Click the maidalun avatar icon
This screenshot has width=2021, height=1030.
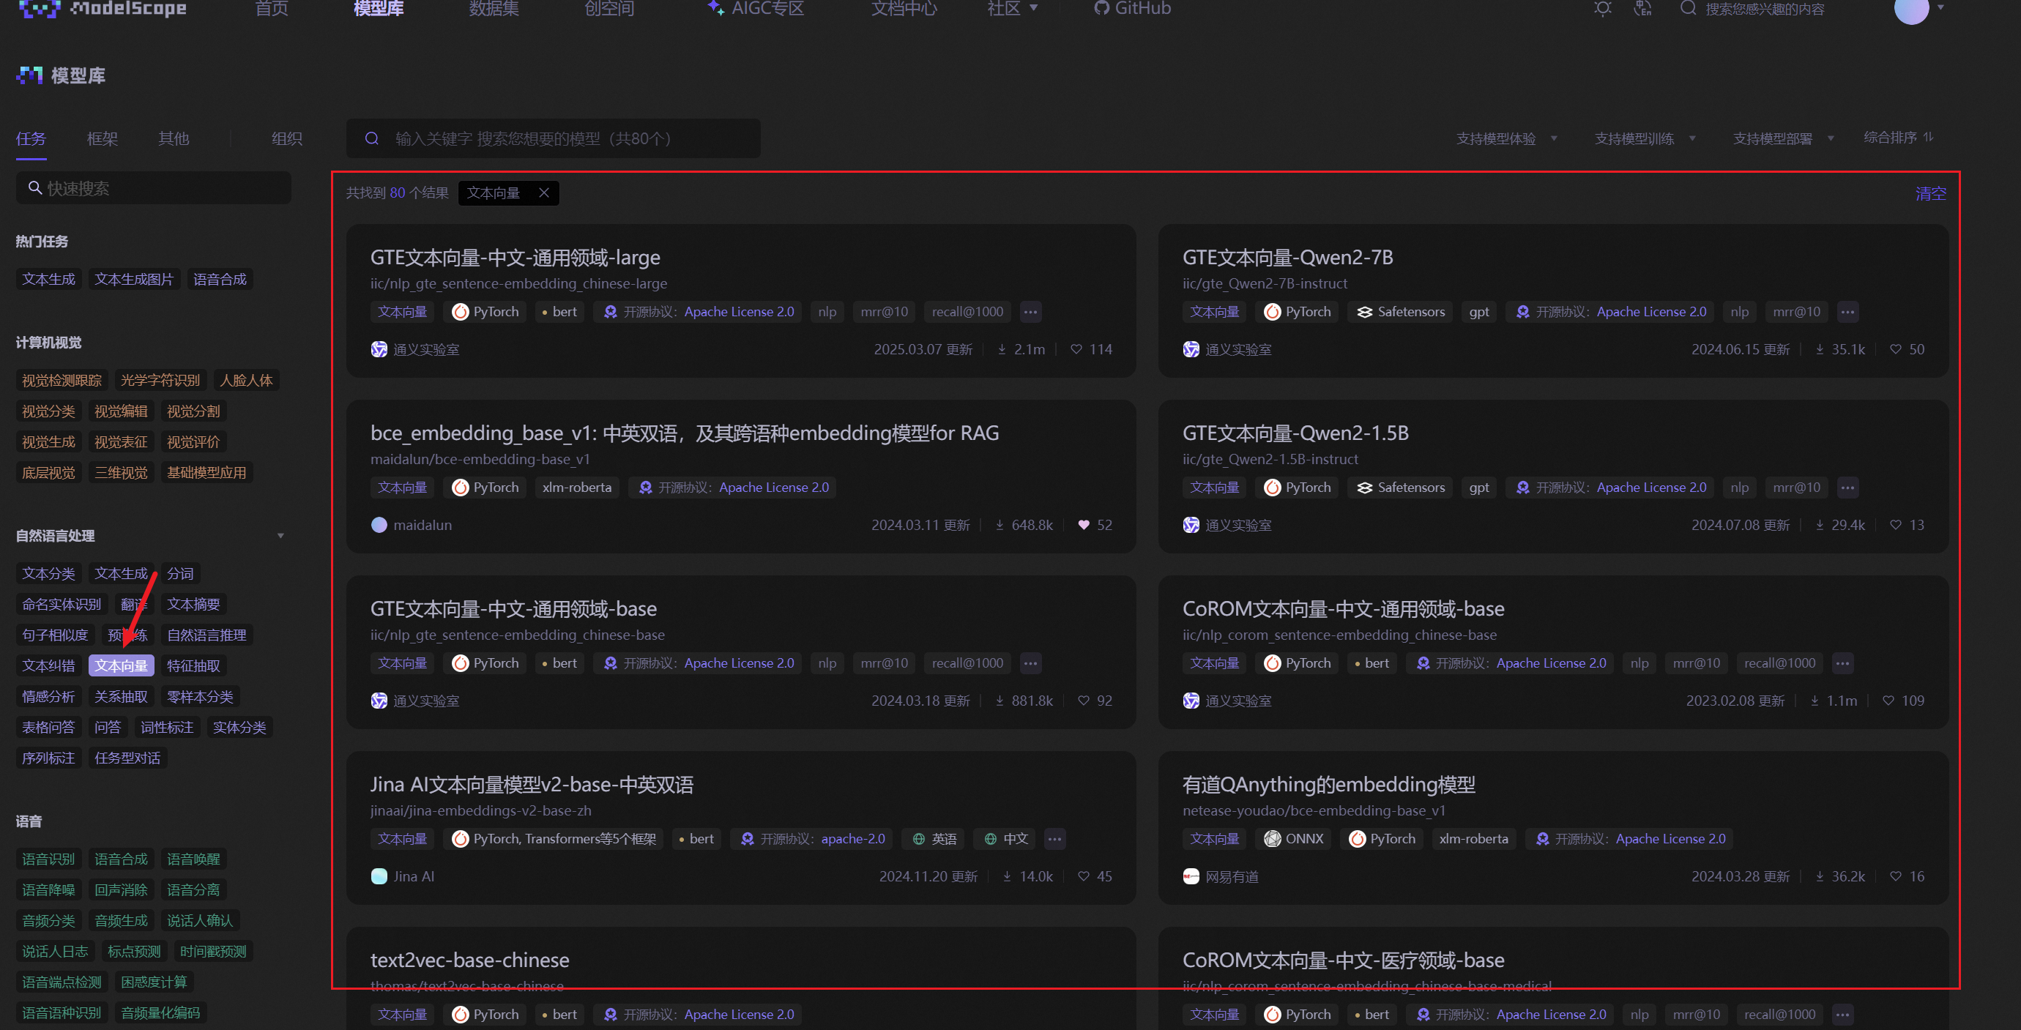click(x=379, y=525)
